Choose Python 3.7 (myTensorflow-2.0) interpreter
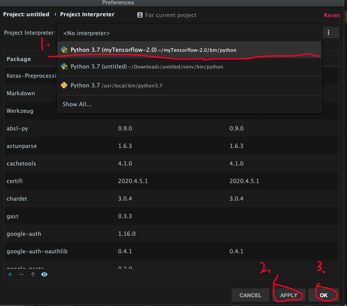The height and width of the screenshot is (306, 347). [189, 50]
